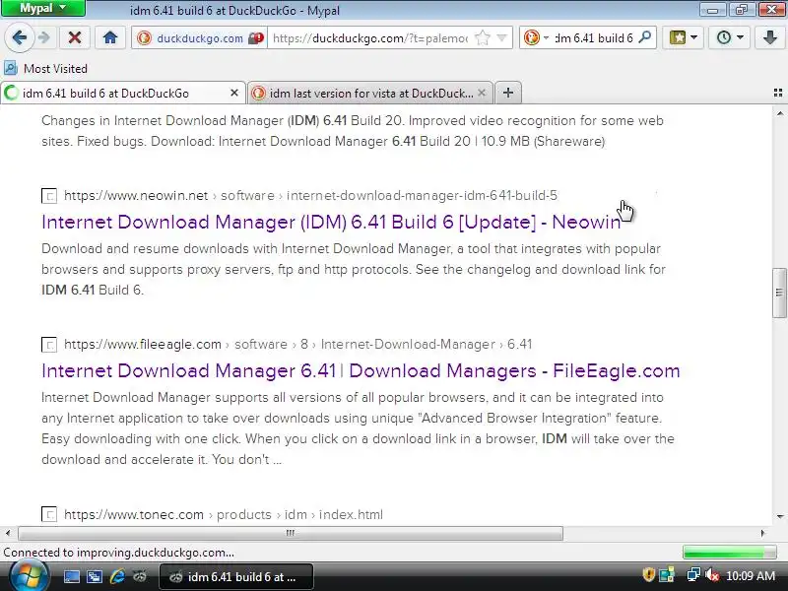Click the tonec.com result favicon
Viewport: 788px width, 591px height.
(x=48, y=514)
